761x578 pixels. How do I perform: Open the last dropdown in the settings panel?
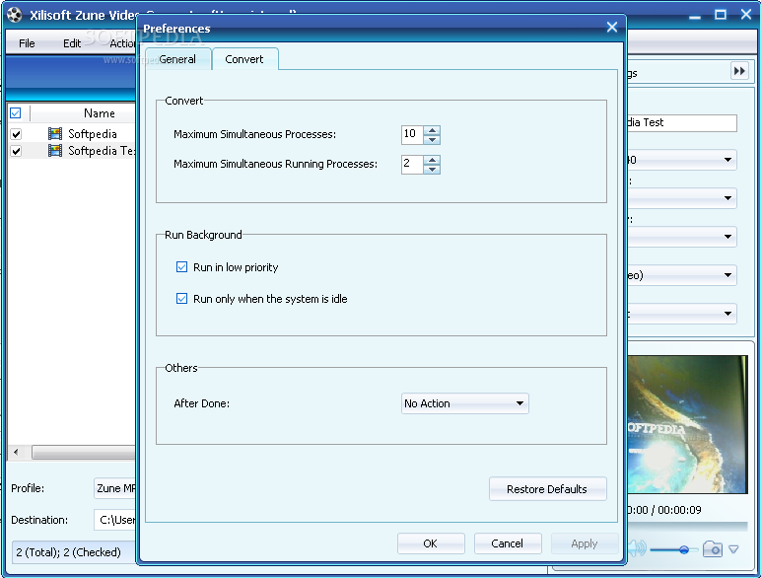click(x=681, y=314)
